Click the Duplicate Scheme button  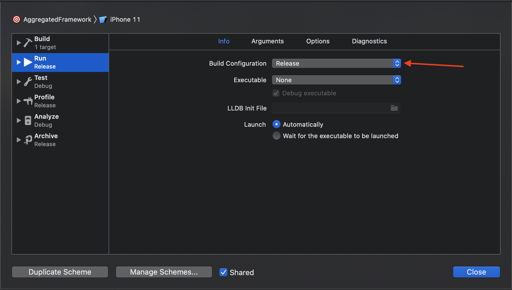click(x=60, y=272)
